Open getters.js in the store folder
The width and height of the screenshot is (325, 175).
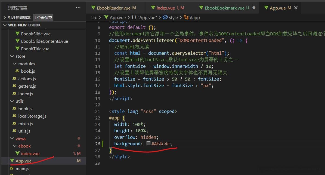tap(27, 86)
